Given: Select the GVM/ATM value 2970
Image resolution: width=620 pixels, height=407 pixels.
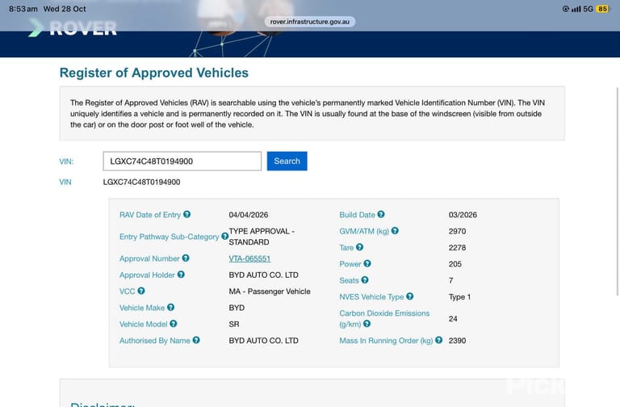Looking at the screenshot, I should [x=457, y=232].
